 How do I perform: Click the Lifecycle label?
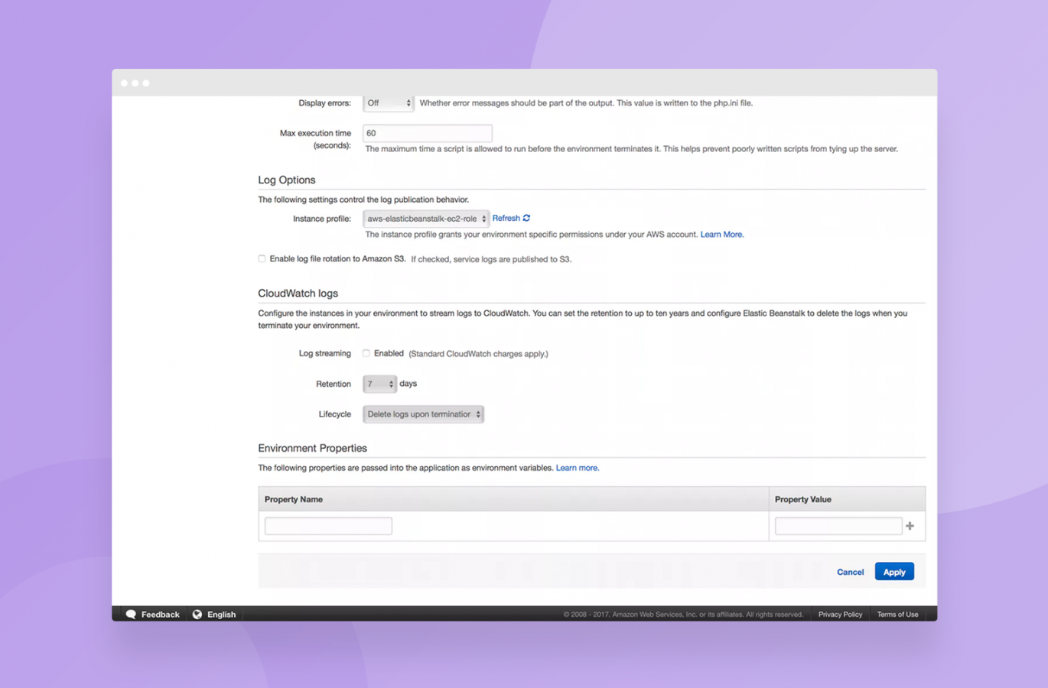(335, 414)
